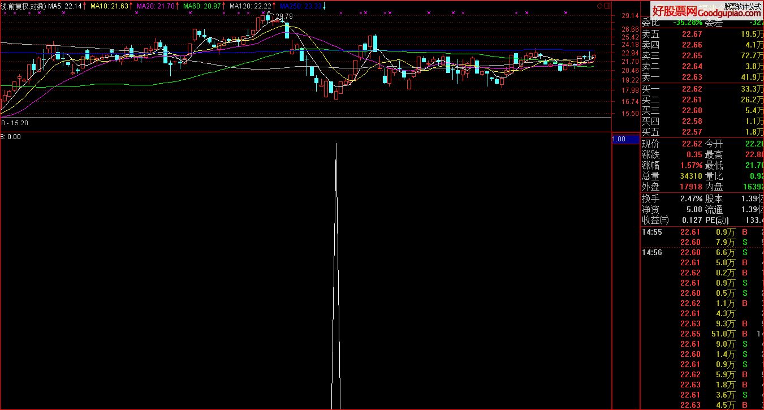Click the 委比 -35.28% value

coord(688,23)
